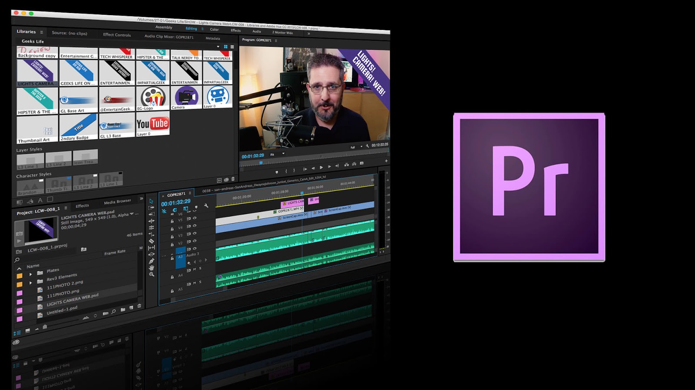
Task: Click Mark In bracket in Program Monitor
Action: coord(286,171)
